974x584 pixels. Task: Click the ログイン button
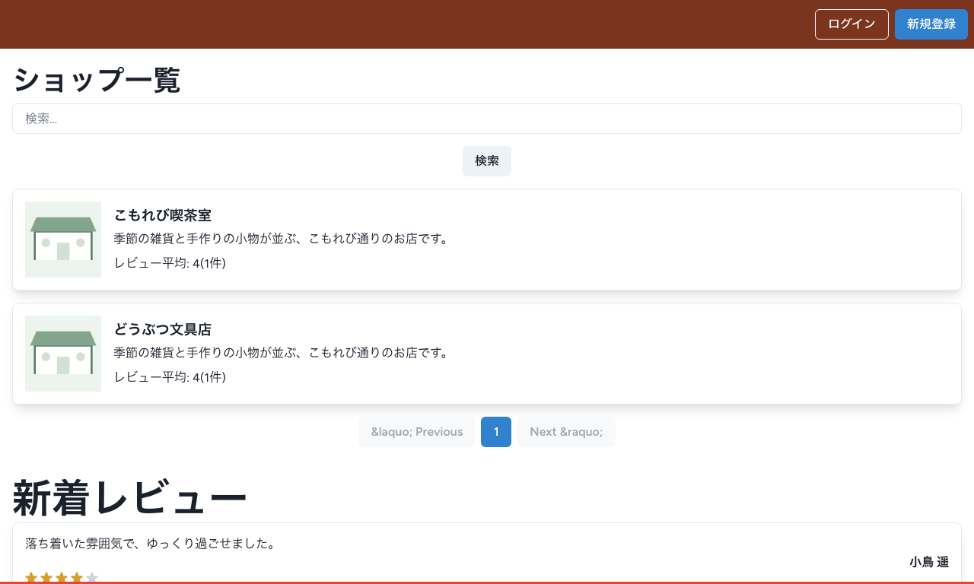(851, 24)
